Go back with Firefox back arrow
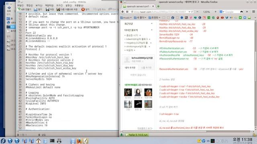Image resolution: width=257 pixels, height=144 pixels. point(123,12)
